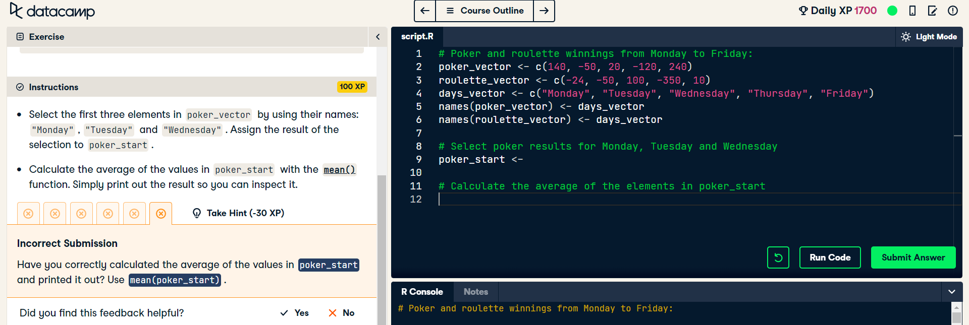Select the fourth incorrect submission tab

click(x=108, y=214)
